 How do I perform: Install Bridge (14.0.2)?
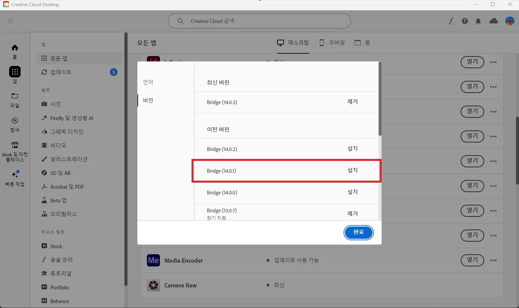click(x=353, y=149)
